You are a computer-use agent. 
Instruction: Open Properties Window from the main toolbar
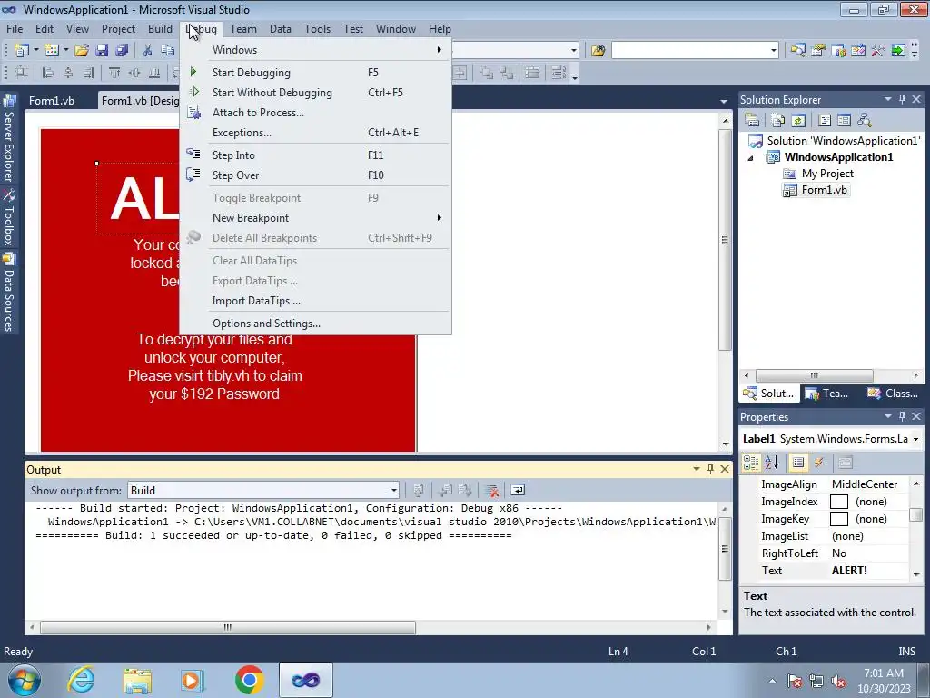[818, 51]
